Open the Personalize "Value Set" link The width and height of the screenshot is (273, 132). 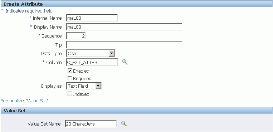25,101
